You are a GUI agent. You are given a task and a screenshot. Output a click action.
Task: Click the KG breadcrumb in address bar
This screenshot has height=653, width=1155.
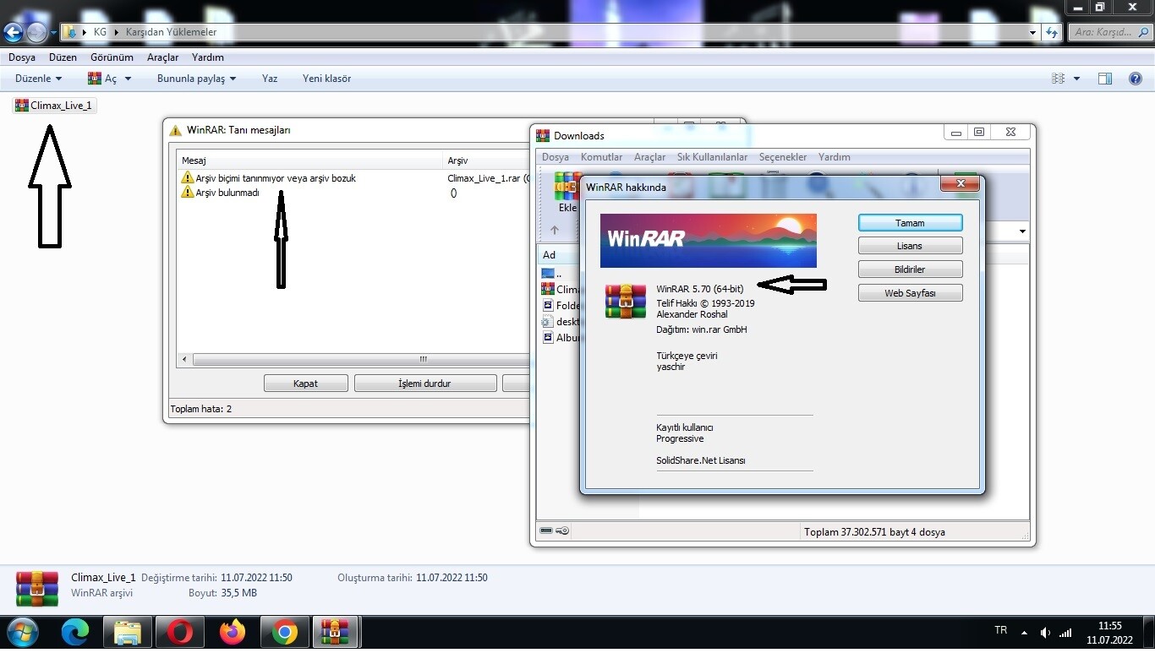click(100, 32)
